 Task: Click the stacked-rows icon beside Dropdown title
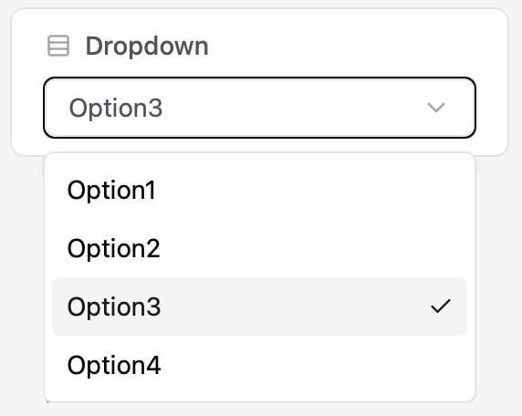pyautogui.click(x=58, y=46)
